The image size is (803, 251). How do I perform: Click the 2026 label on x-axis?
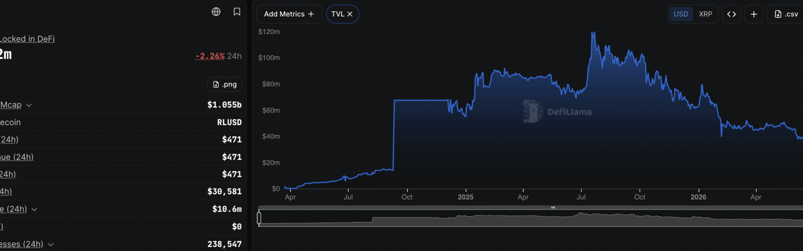pos(698,197)
